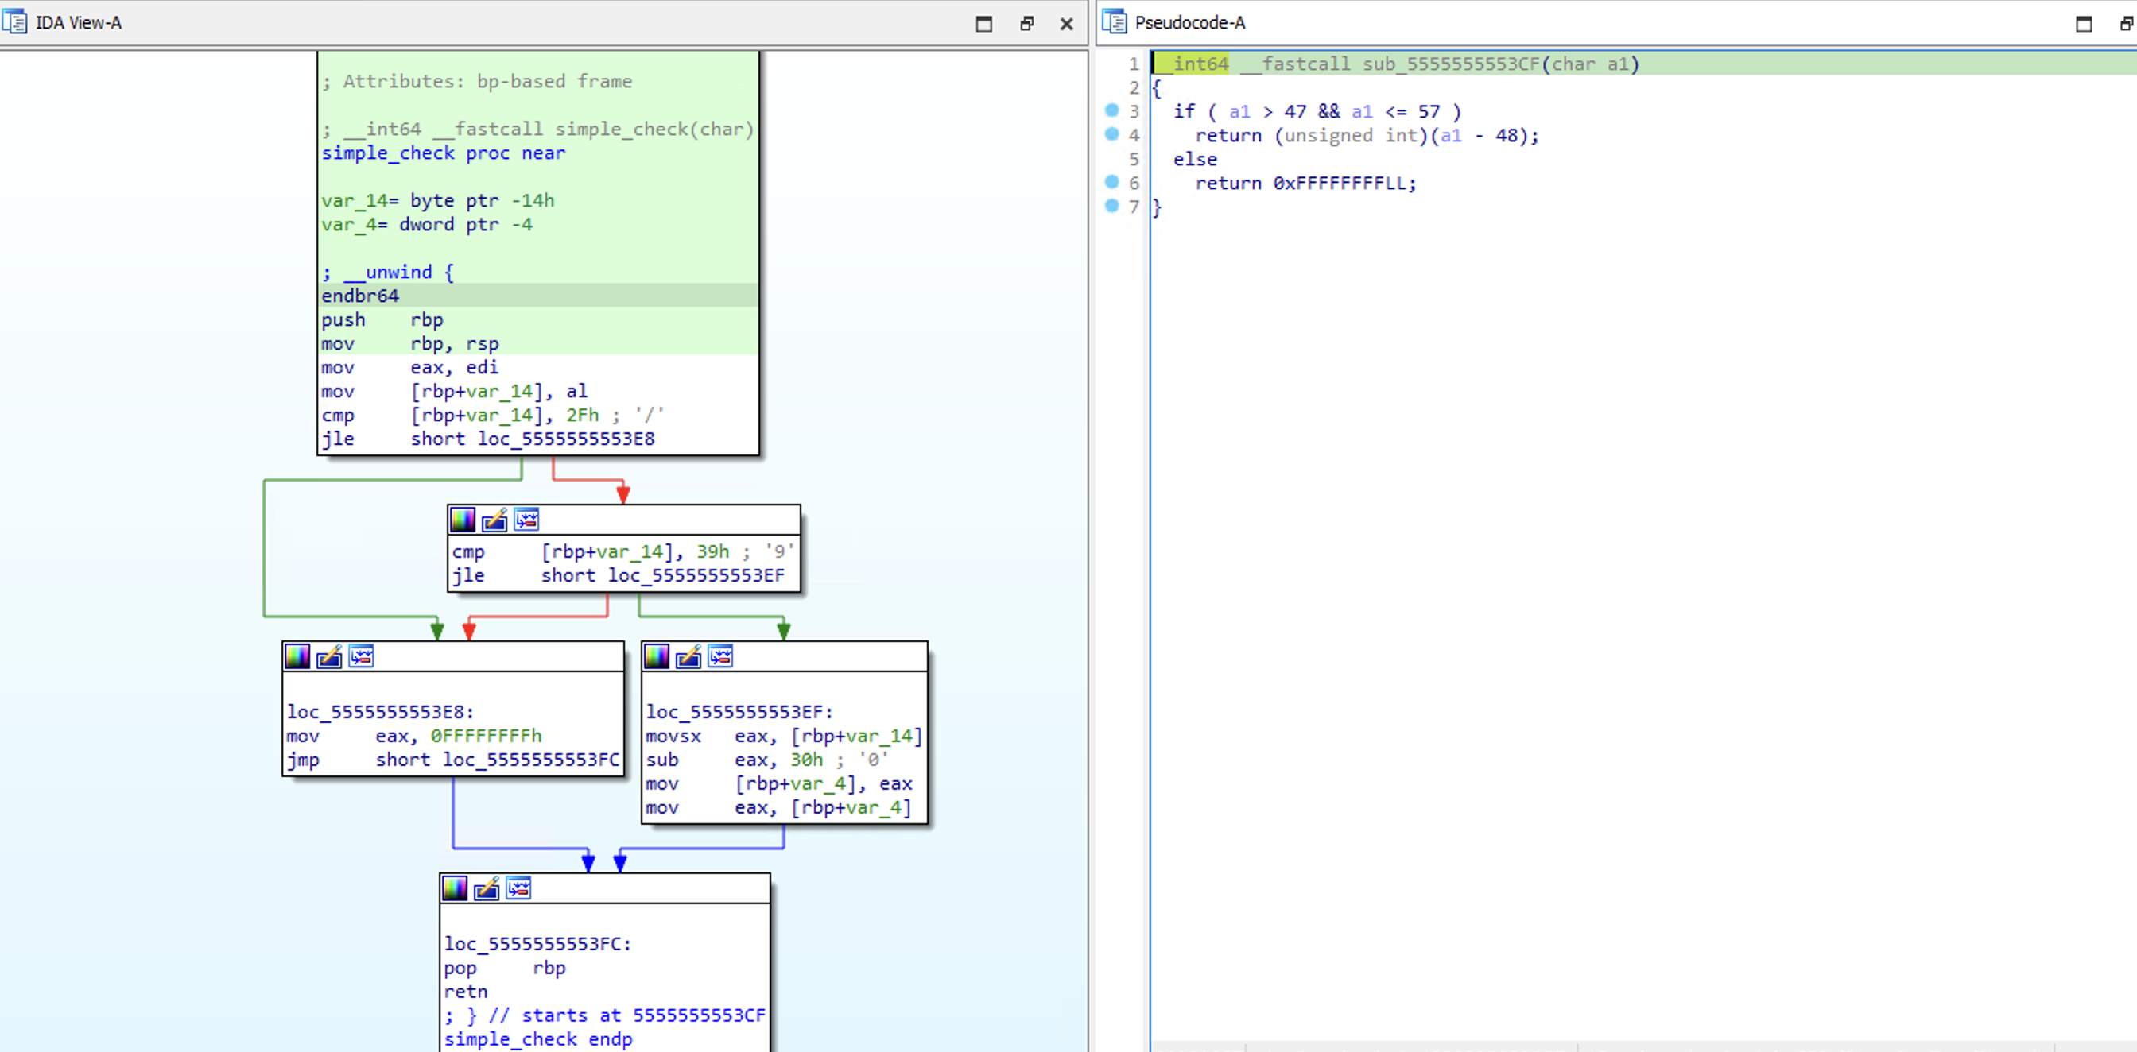Click the 0FFFFFFFFh constant in mov instruction
The width and height of the screenshot is (2137, 1052).
486,736
